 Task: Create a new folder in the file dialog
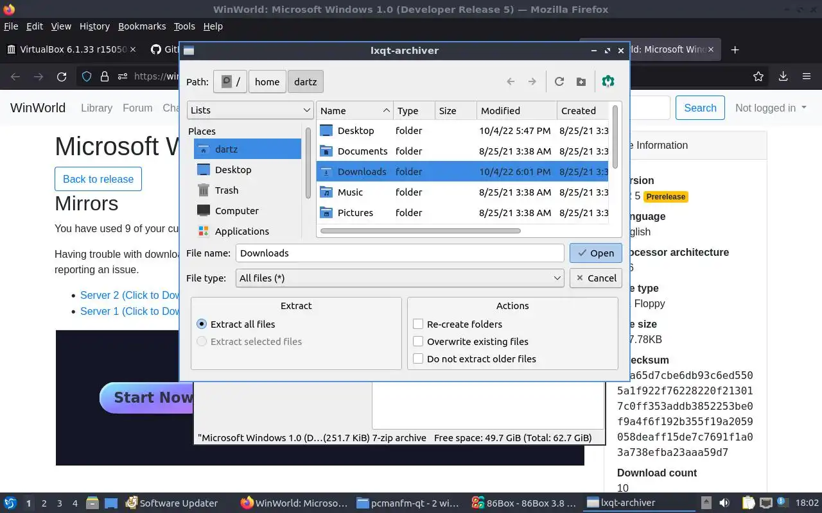(581, 81)
